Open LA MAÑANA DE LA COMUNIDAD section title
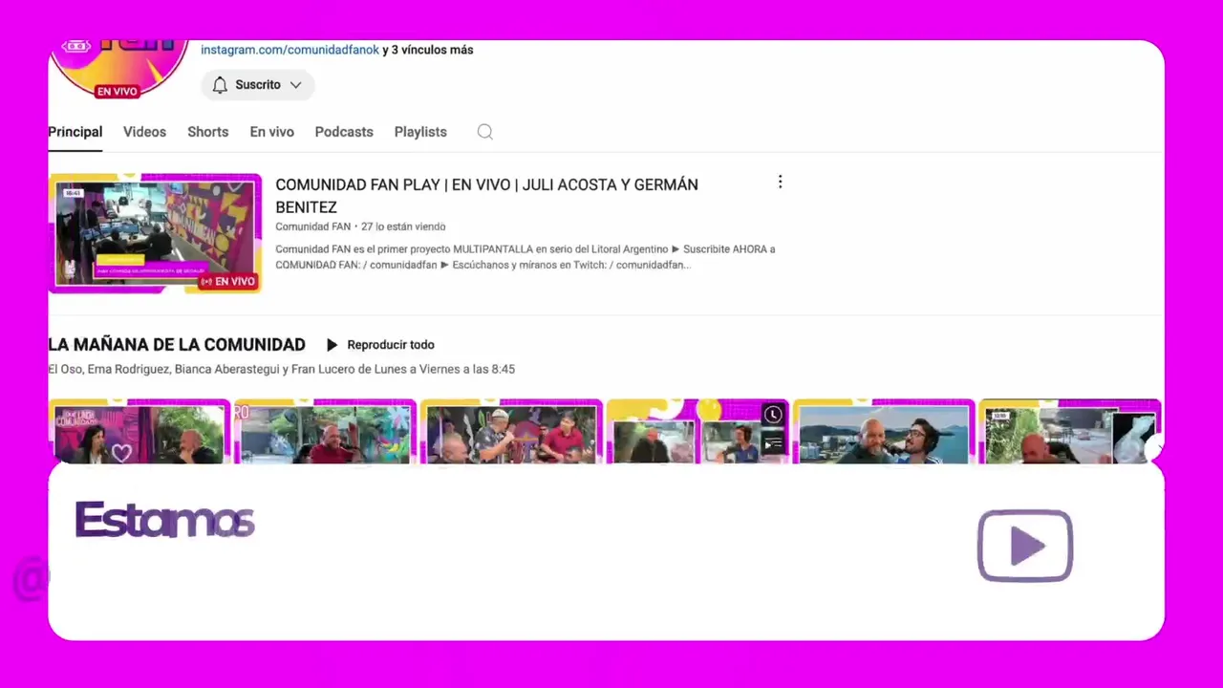 [177, 345]
